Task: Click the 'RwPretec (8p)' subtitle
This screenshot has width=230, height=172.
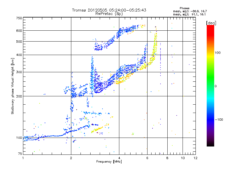Action: click(x=109, y=14)
